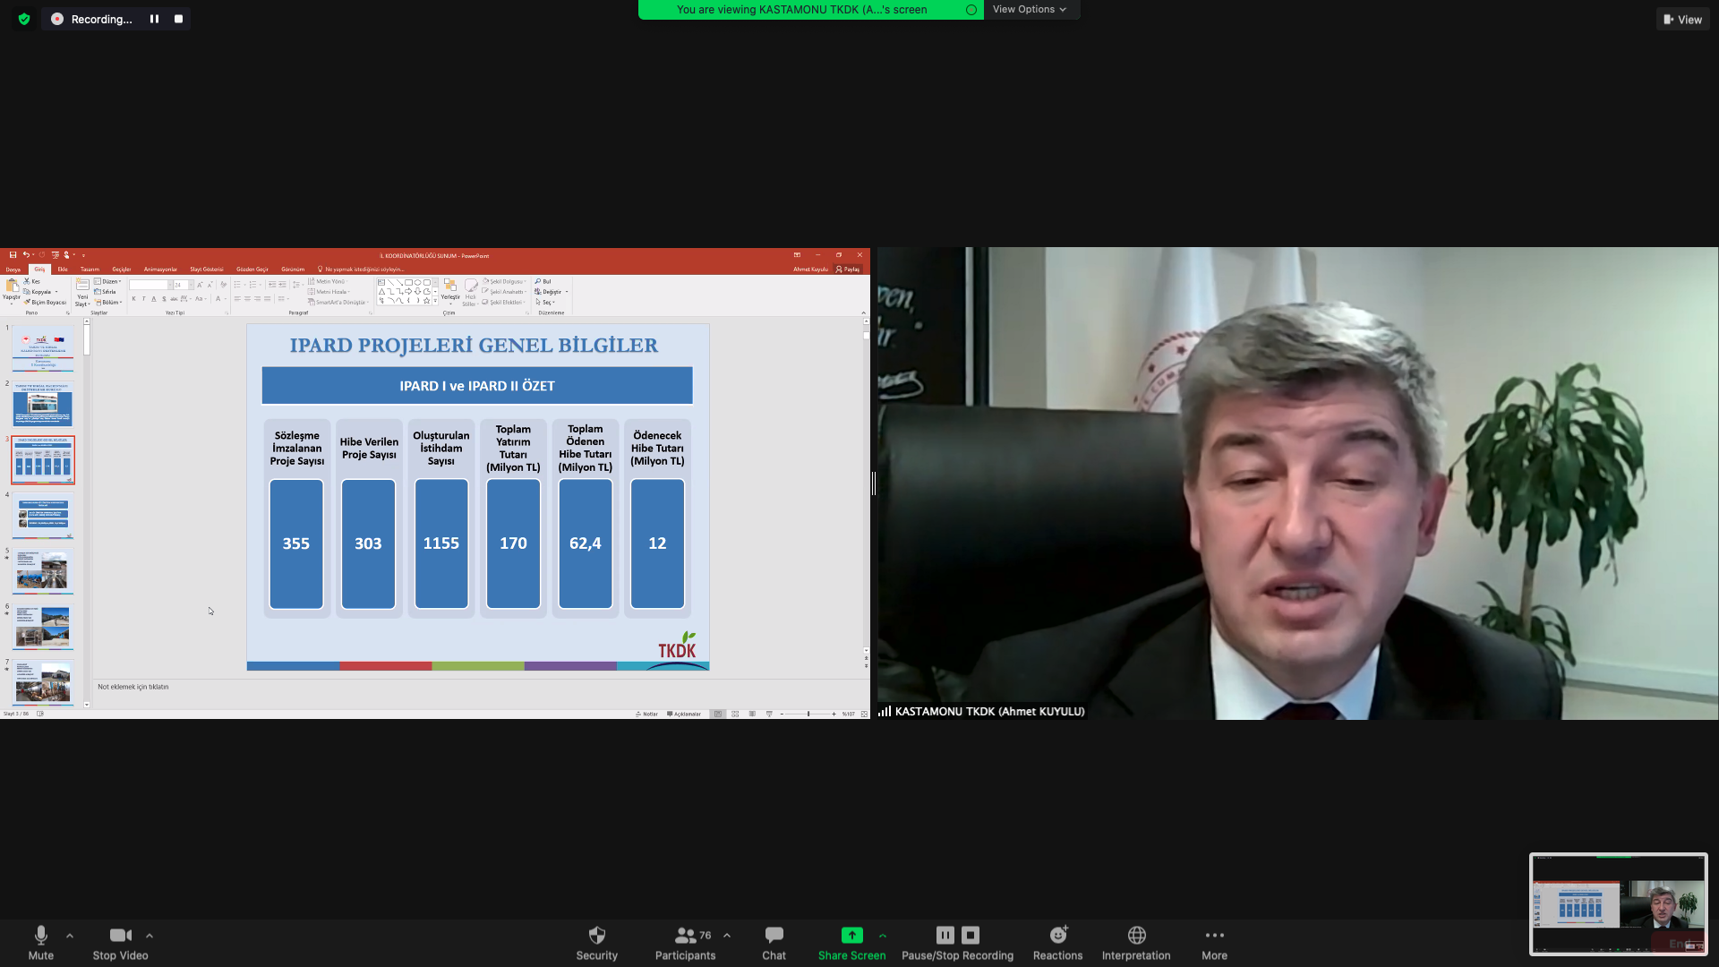Expand audio options arrow next to Mute

coord(70,936)
